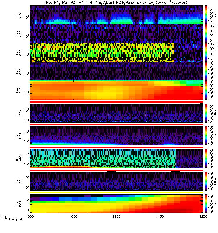Click inside the thb ions spectrogram

click(x=117, y=136)
